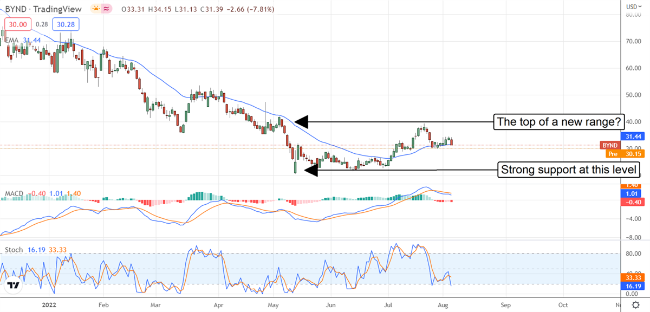Click the EMA value 31.44 in legend

tap(32, 41)
